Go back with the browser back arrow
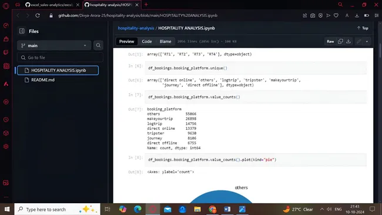The width and height of the screenshot is (382, 215). pos(18,15)
